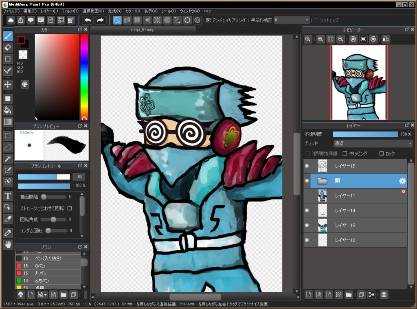The image size is (417, 309).
Task: Adjust the layer 不透明度 slider
Action: [365, 134]
